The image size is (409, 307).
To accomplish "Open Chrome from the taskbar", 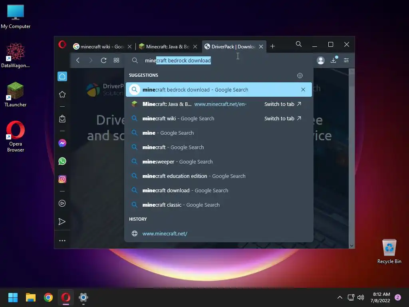I will [x=48, y=297].
